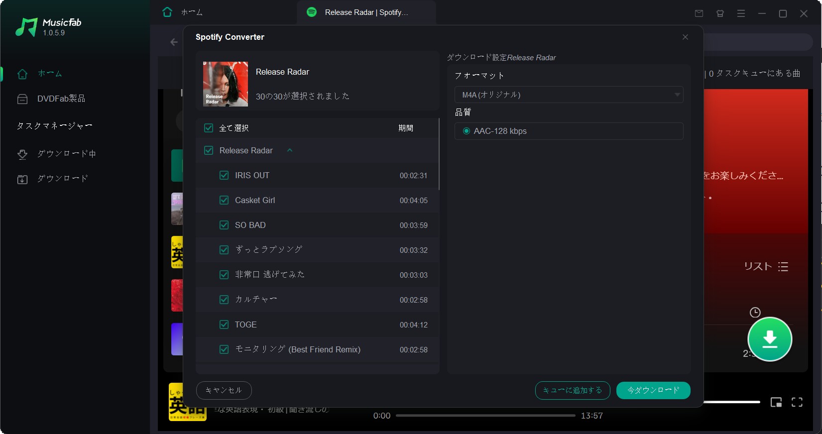The height and width of the screenshot is (434, 822).
Task: Click the back arrow in browser toolbar
Action: click(174, 42)
